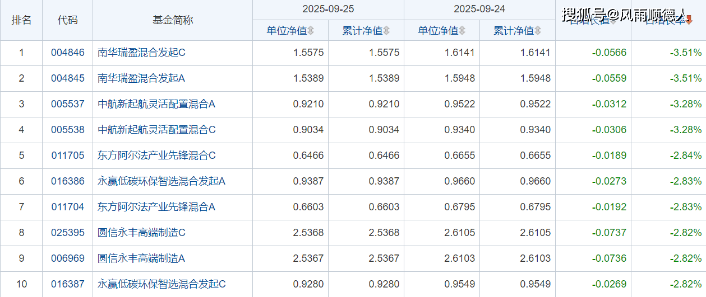The image size is (706, 297).
Task: Click 09-25 unit value 2.5367
Action: pos(308,258)
